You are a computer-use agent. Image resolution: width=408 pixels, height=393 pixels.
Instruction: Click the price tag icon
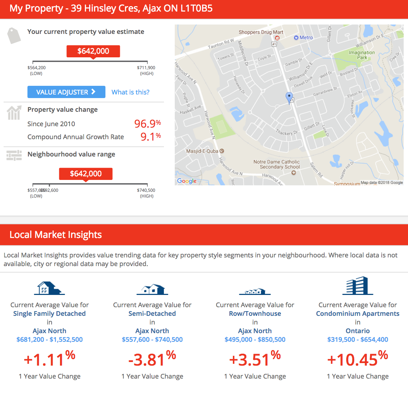(14, 36)
